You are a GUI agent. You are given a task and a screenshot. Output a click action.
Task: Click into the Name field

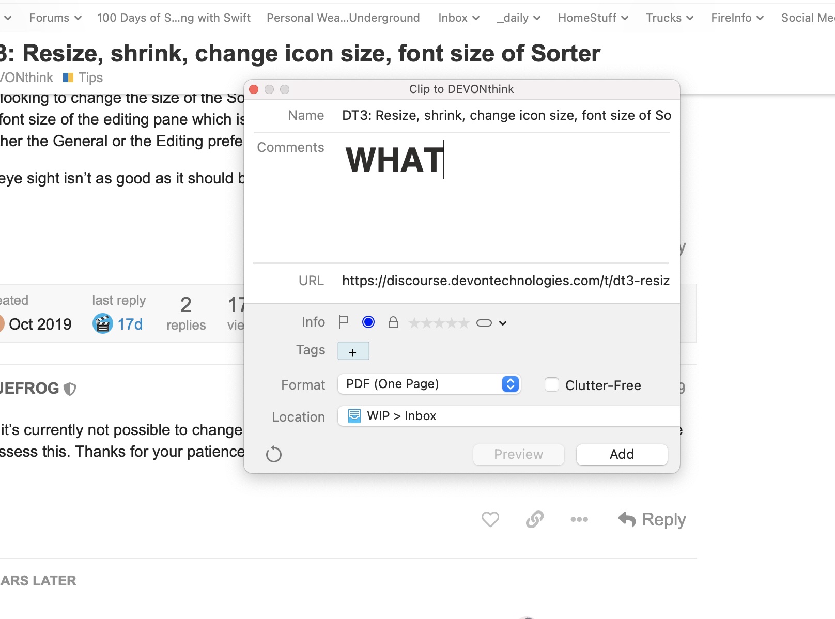point(505,115)
